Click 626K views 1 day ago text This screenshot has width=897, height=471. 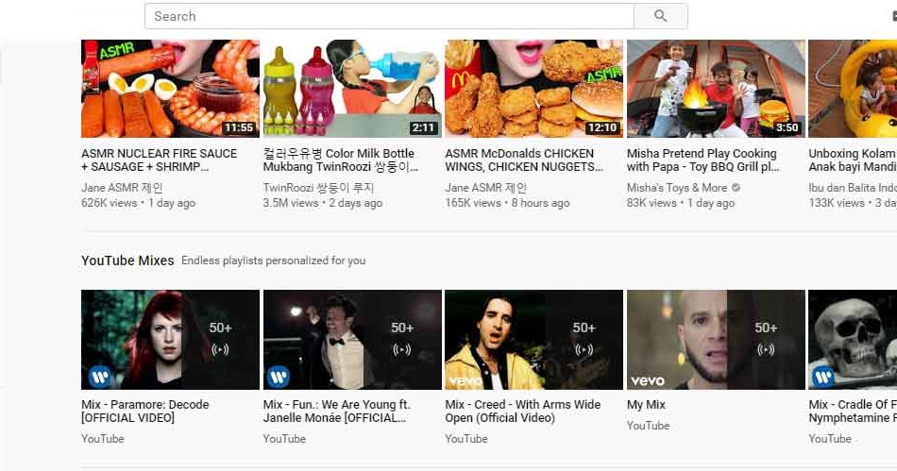pyautogui.click(x=139, y=203)
